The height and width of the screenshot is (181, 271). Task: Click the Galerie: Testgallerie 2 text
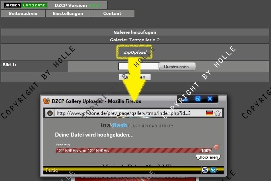[x=135, y=40]
